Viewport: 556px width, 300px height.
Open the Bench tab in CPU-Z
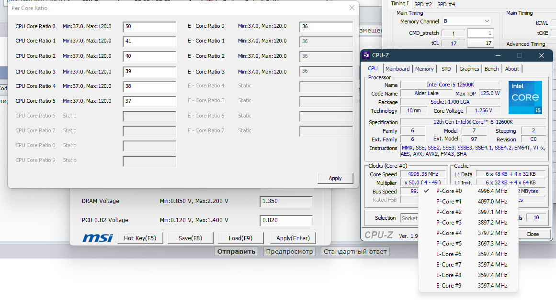pyautogui.click(x=491, y=69)
